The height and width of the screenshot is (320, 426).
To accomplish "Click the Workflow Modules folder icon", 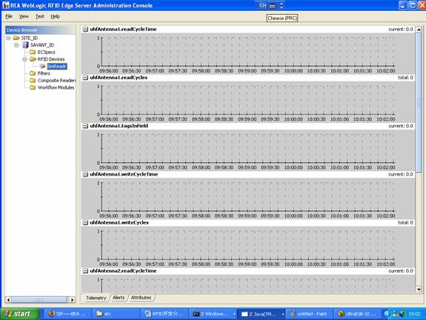I will point(33,87).
